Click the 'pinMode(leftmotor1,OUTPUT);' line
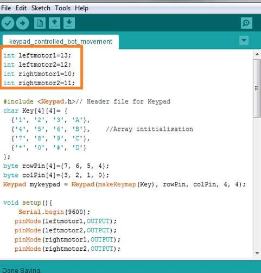The height and width of the screenshot is (273, 261). click(x=66, y=221)
